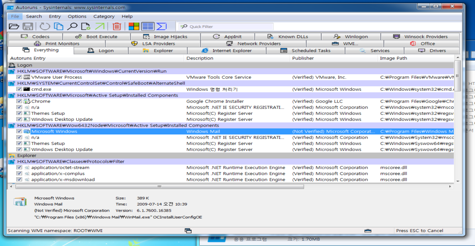Open the Entry menu
This screenshot has width=475, height=246.
(55, 16)
